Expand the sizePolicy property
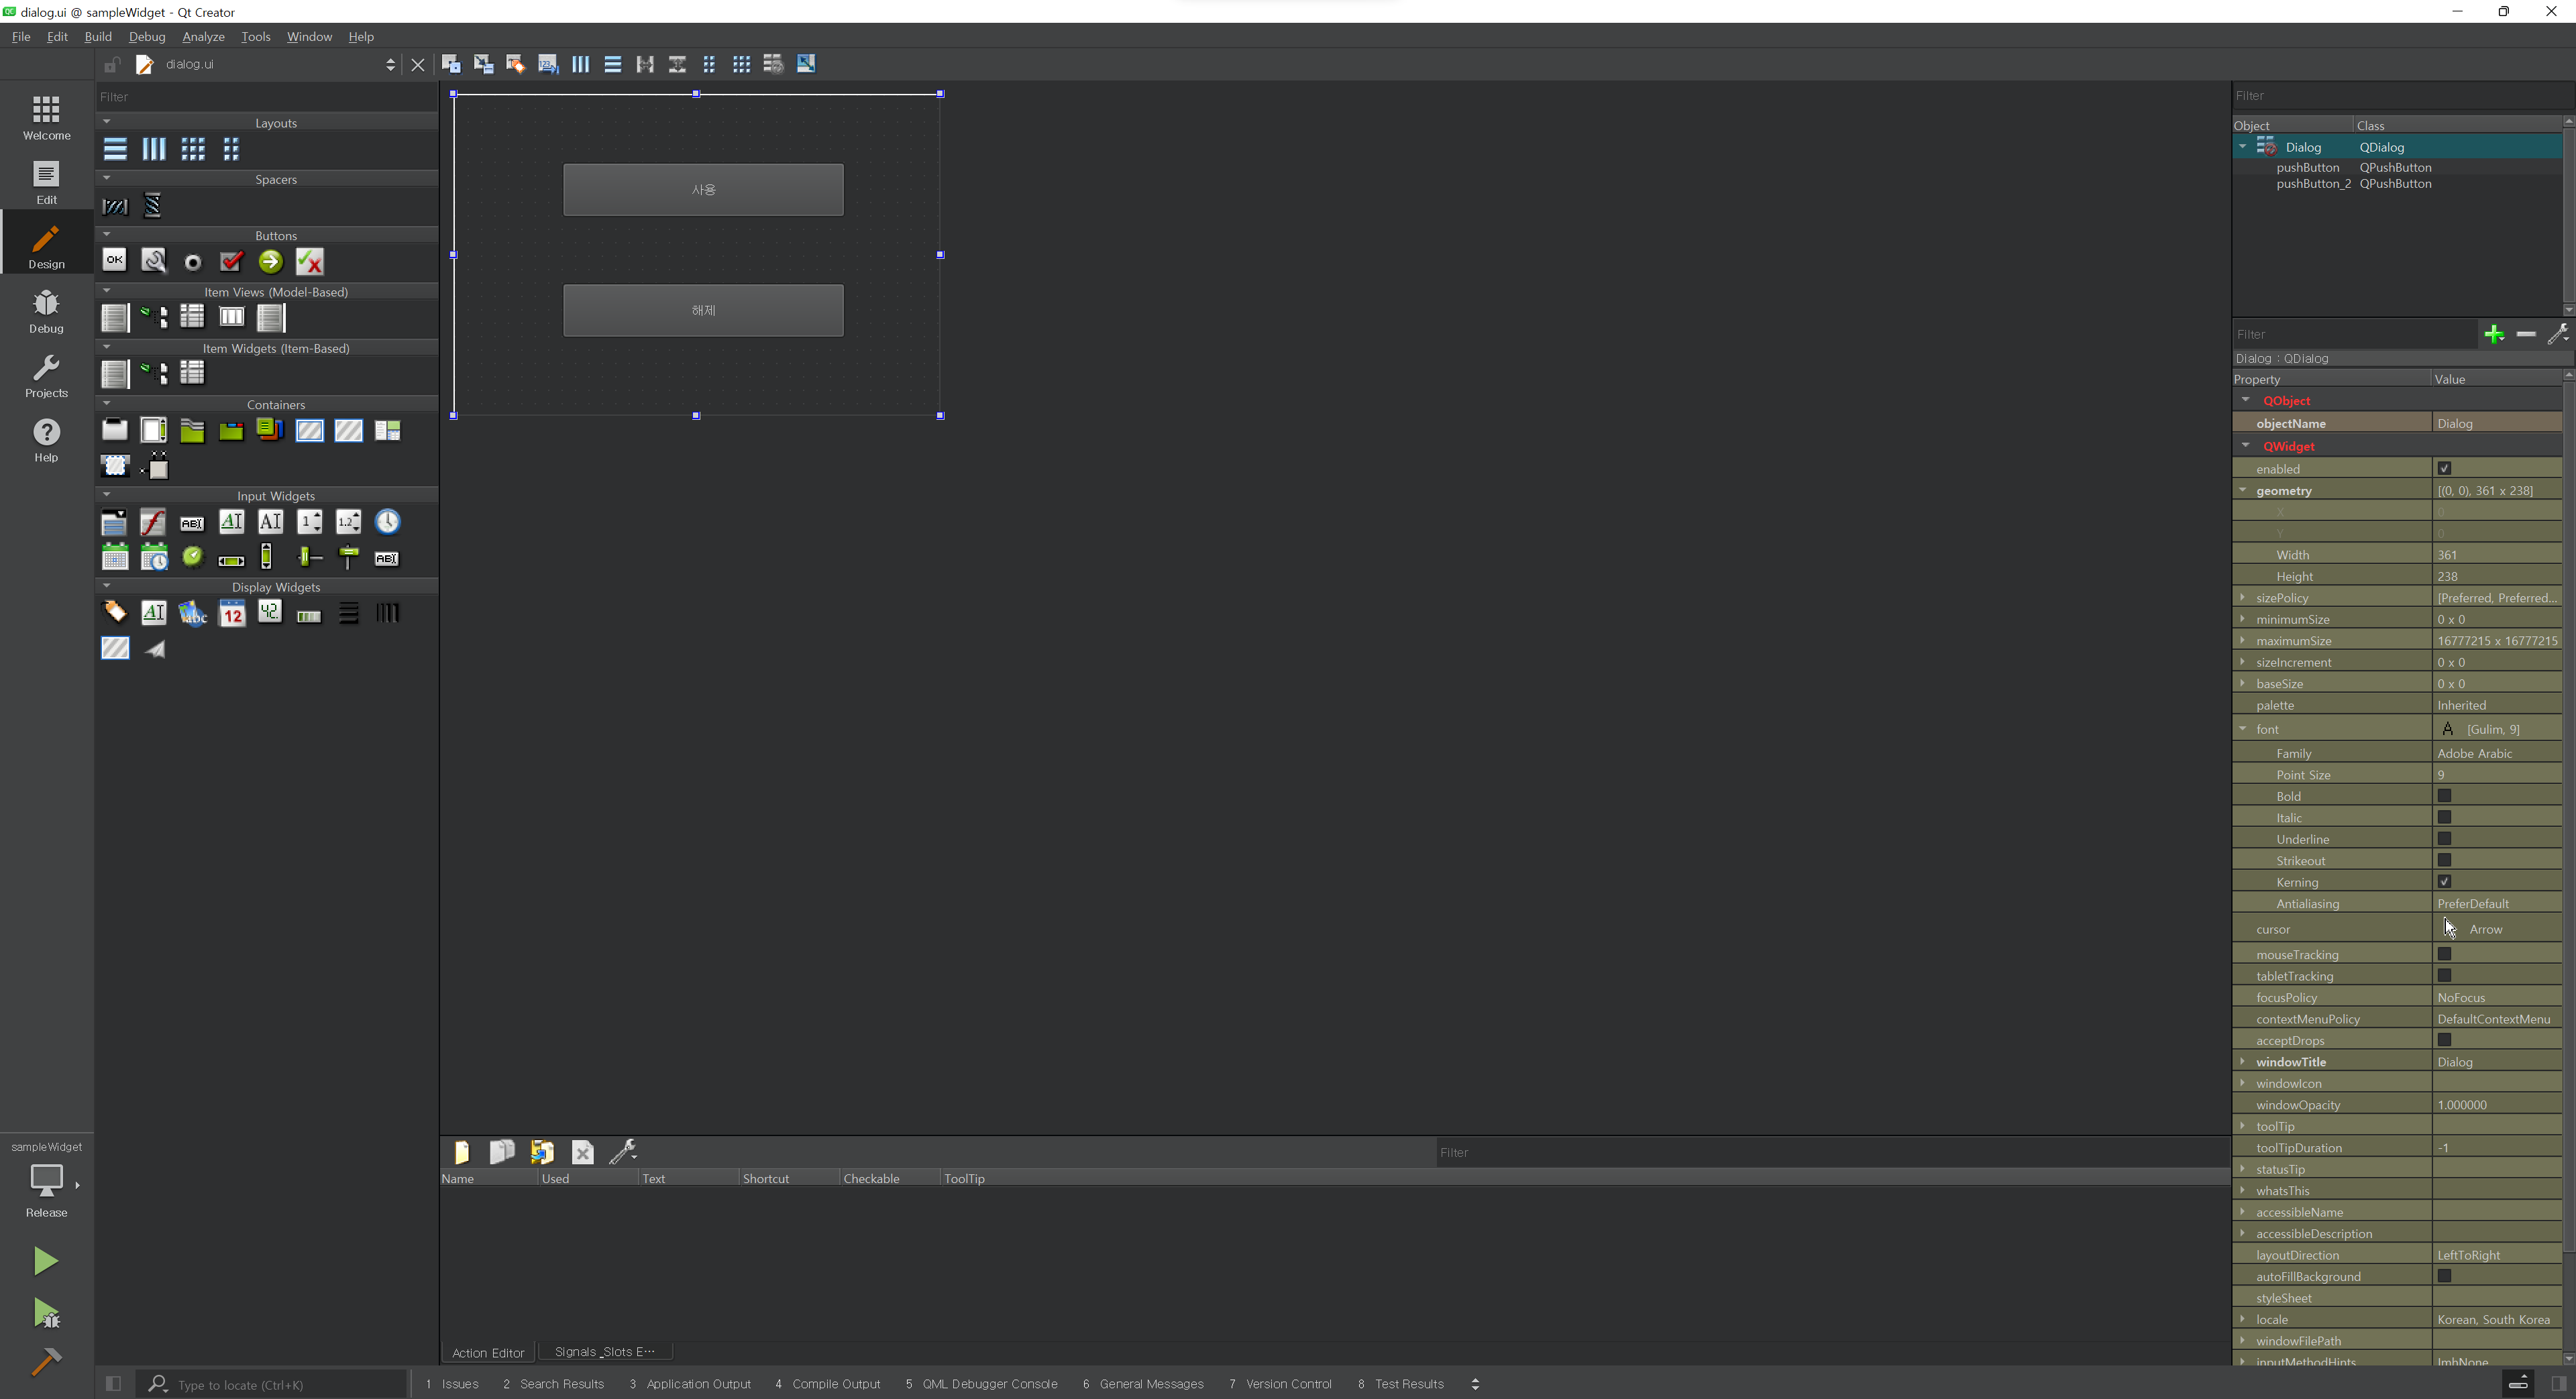This screenshot has width=2576, height=1399. tap(2243, 597)
